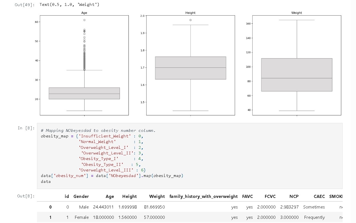Click the Age boxplot chart
356x223 pixels.
(x=84, y=65)
